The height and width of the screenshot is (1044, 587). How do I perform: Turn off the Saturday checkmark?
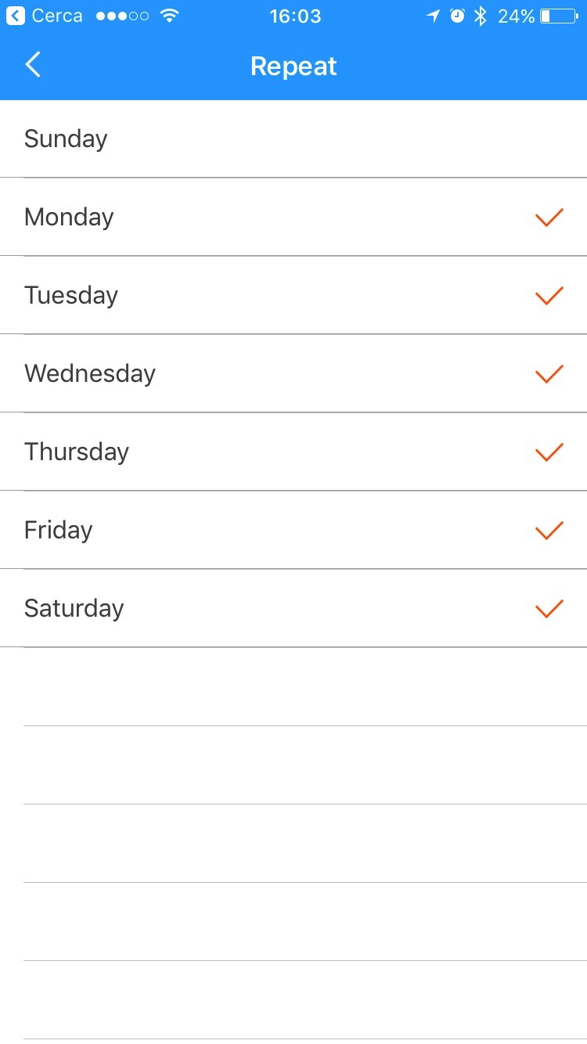click(549, 609)
